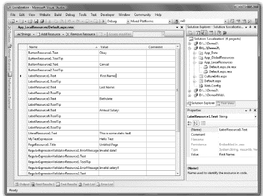Open the Debug configuration dropdown
The image size is (263, 196).
128,22
